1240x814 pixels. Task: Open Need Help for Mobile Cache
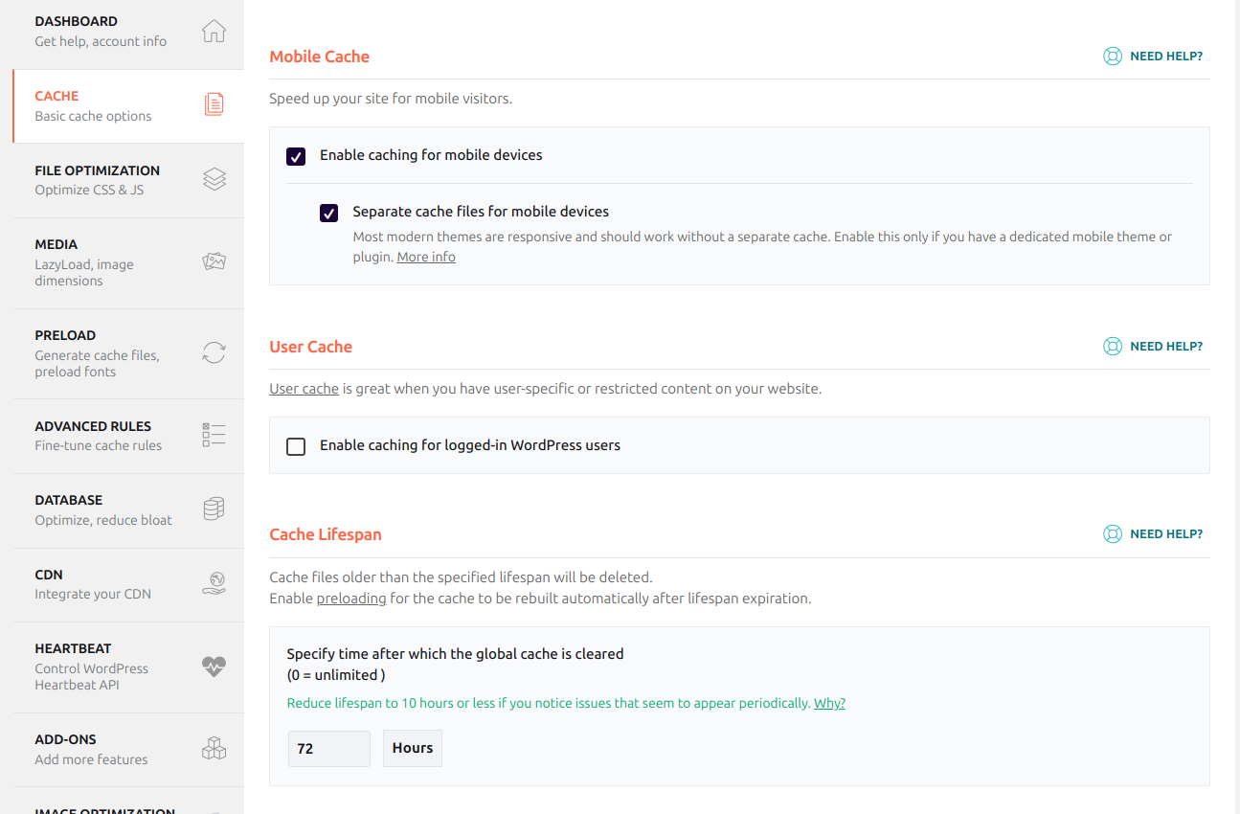point(1153,57)
